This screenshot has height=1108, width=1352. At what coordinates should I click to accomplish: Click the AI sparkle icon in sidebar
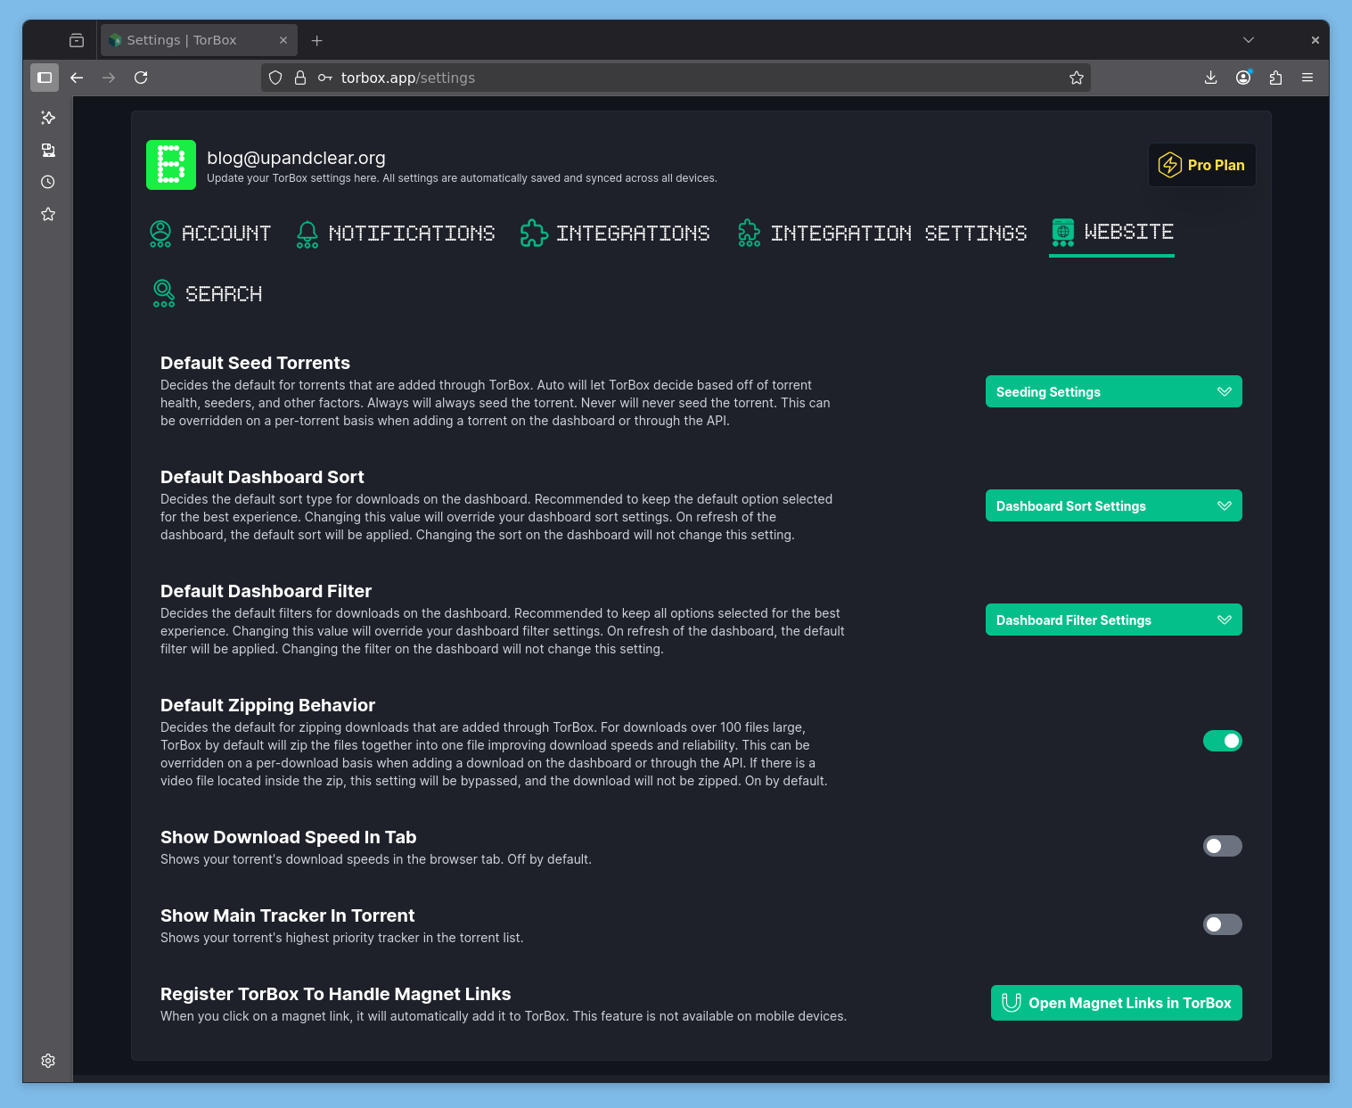[x=48, y=118]
